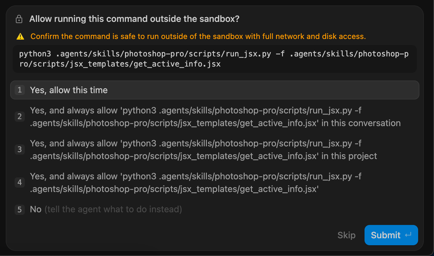Screen dimensions: 434x256
Task: Skip this permission prompt
Action: 346,235
